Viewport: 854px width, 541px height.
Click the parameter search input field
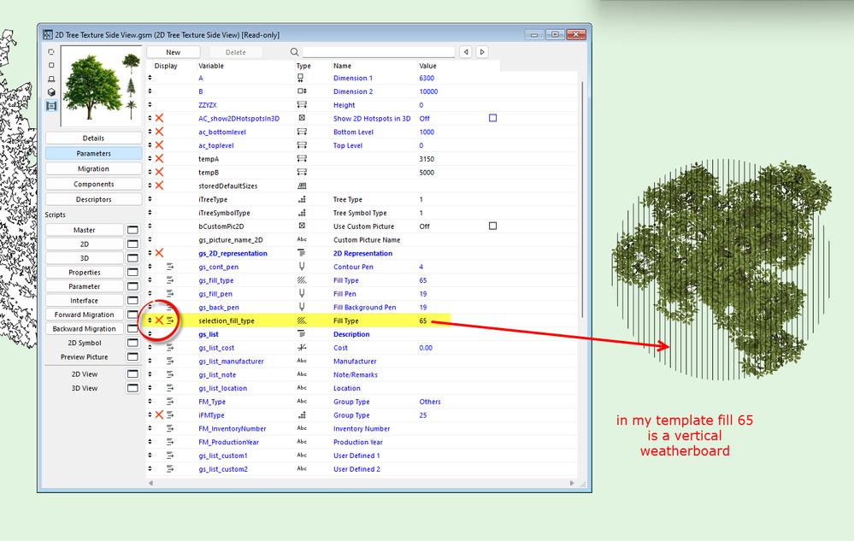(x=379, y=52)
